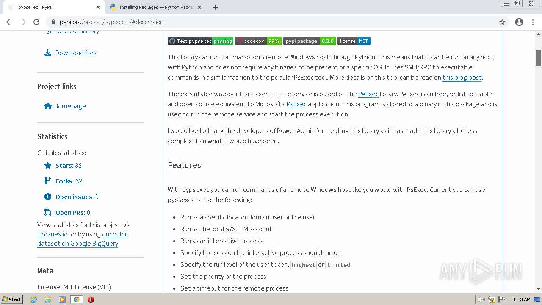542x305 pixels.
Task: Click the codecov 99% badge
Action: click(x=258, y=41)
